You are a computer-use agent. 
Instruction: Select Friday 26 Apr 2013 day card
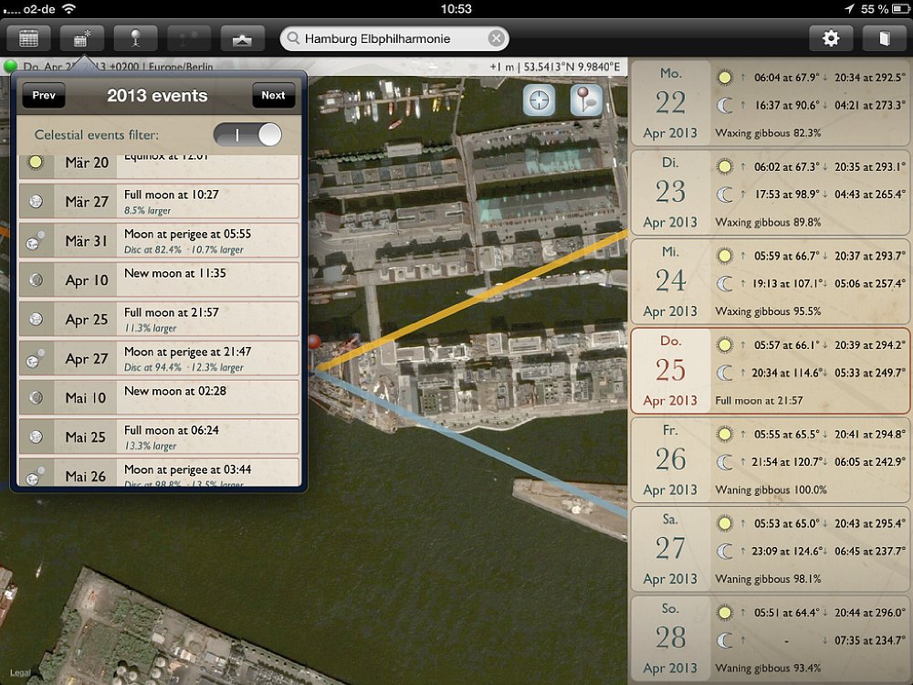(x=769, y=459)
